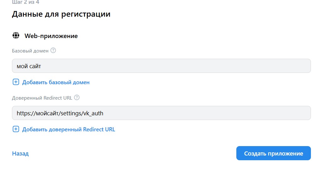
Task: Click the plus icon for adding base domain
Action: [16, 82]
